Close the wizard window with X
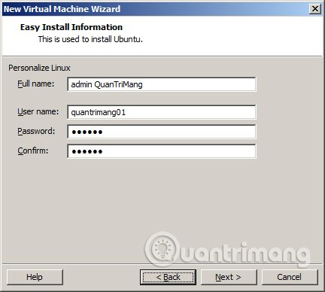Image resolution: width=325 pixels, height=292 pixels. click(315, 9)
